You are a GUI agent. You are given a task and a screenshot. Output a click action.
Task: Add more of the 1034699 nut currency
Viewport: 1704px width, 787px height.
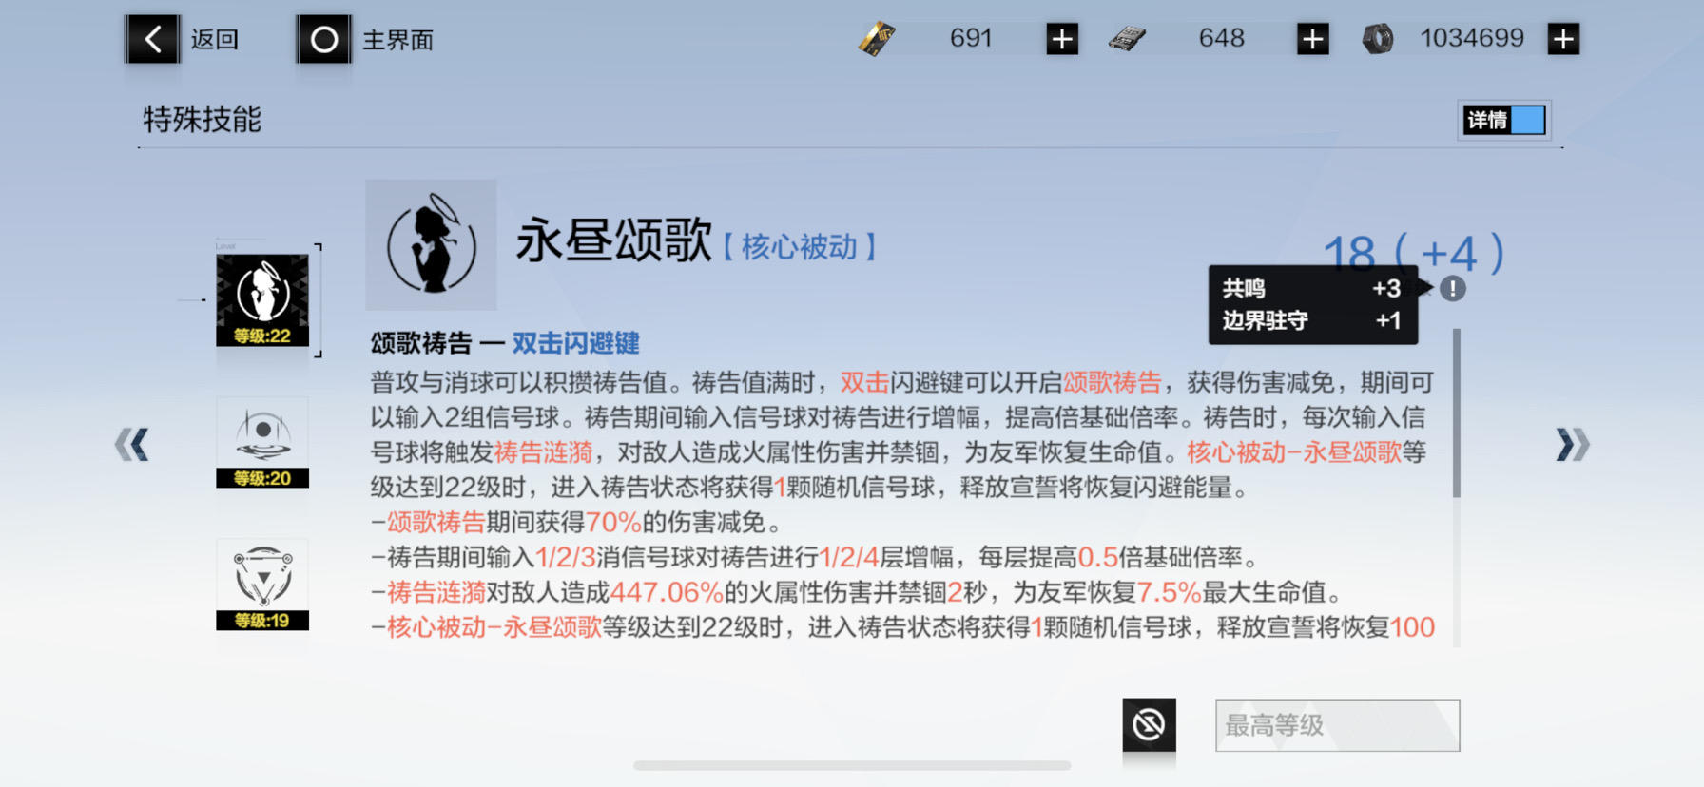tap(1563, 39)
